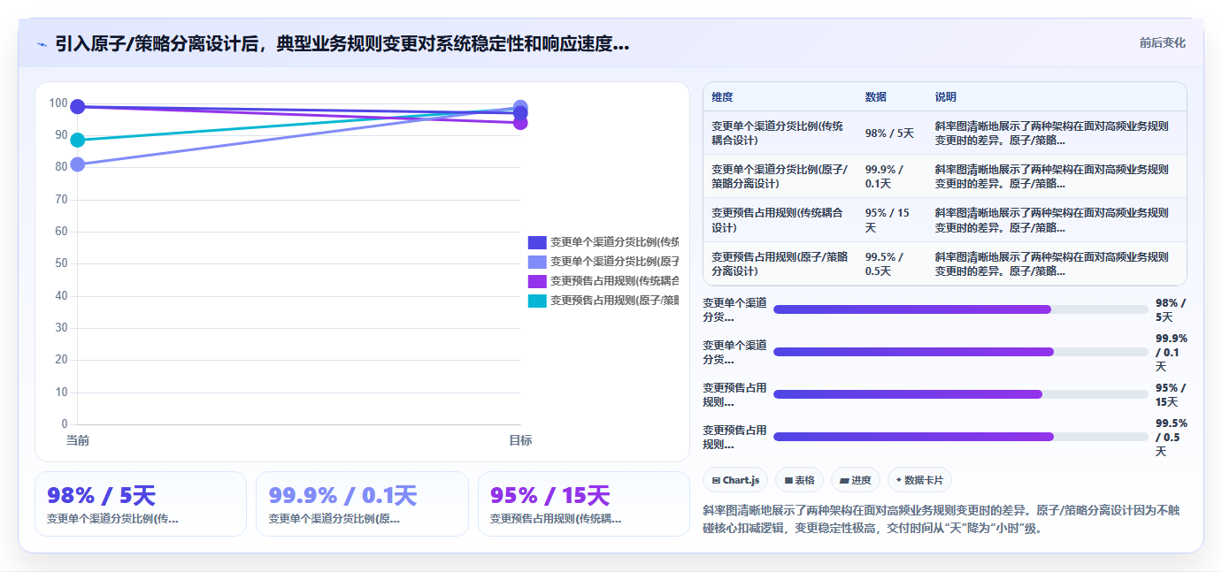1222x572 pixels.
Task: Click the 95% / 15天 progress bar
Action: click(961, 394)
